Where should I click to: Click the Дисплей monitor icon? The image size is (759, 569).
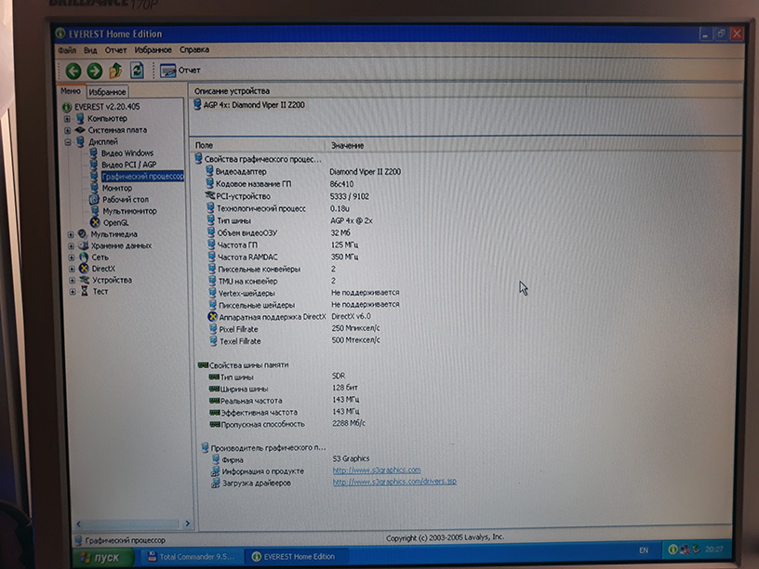(80, 141)
